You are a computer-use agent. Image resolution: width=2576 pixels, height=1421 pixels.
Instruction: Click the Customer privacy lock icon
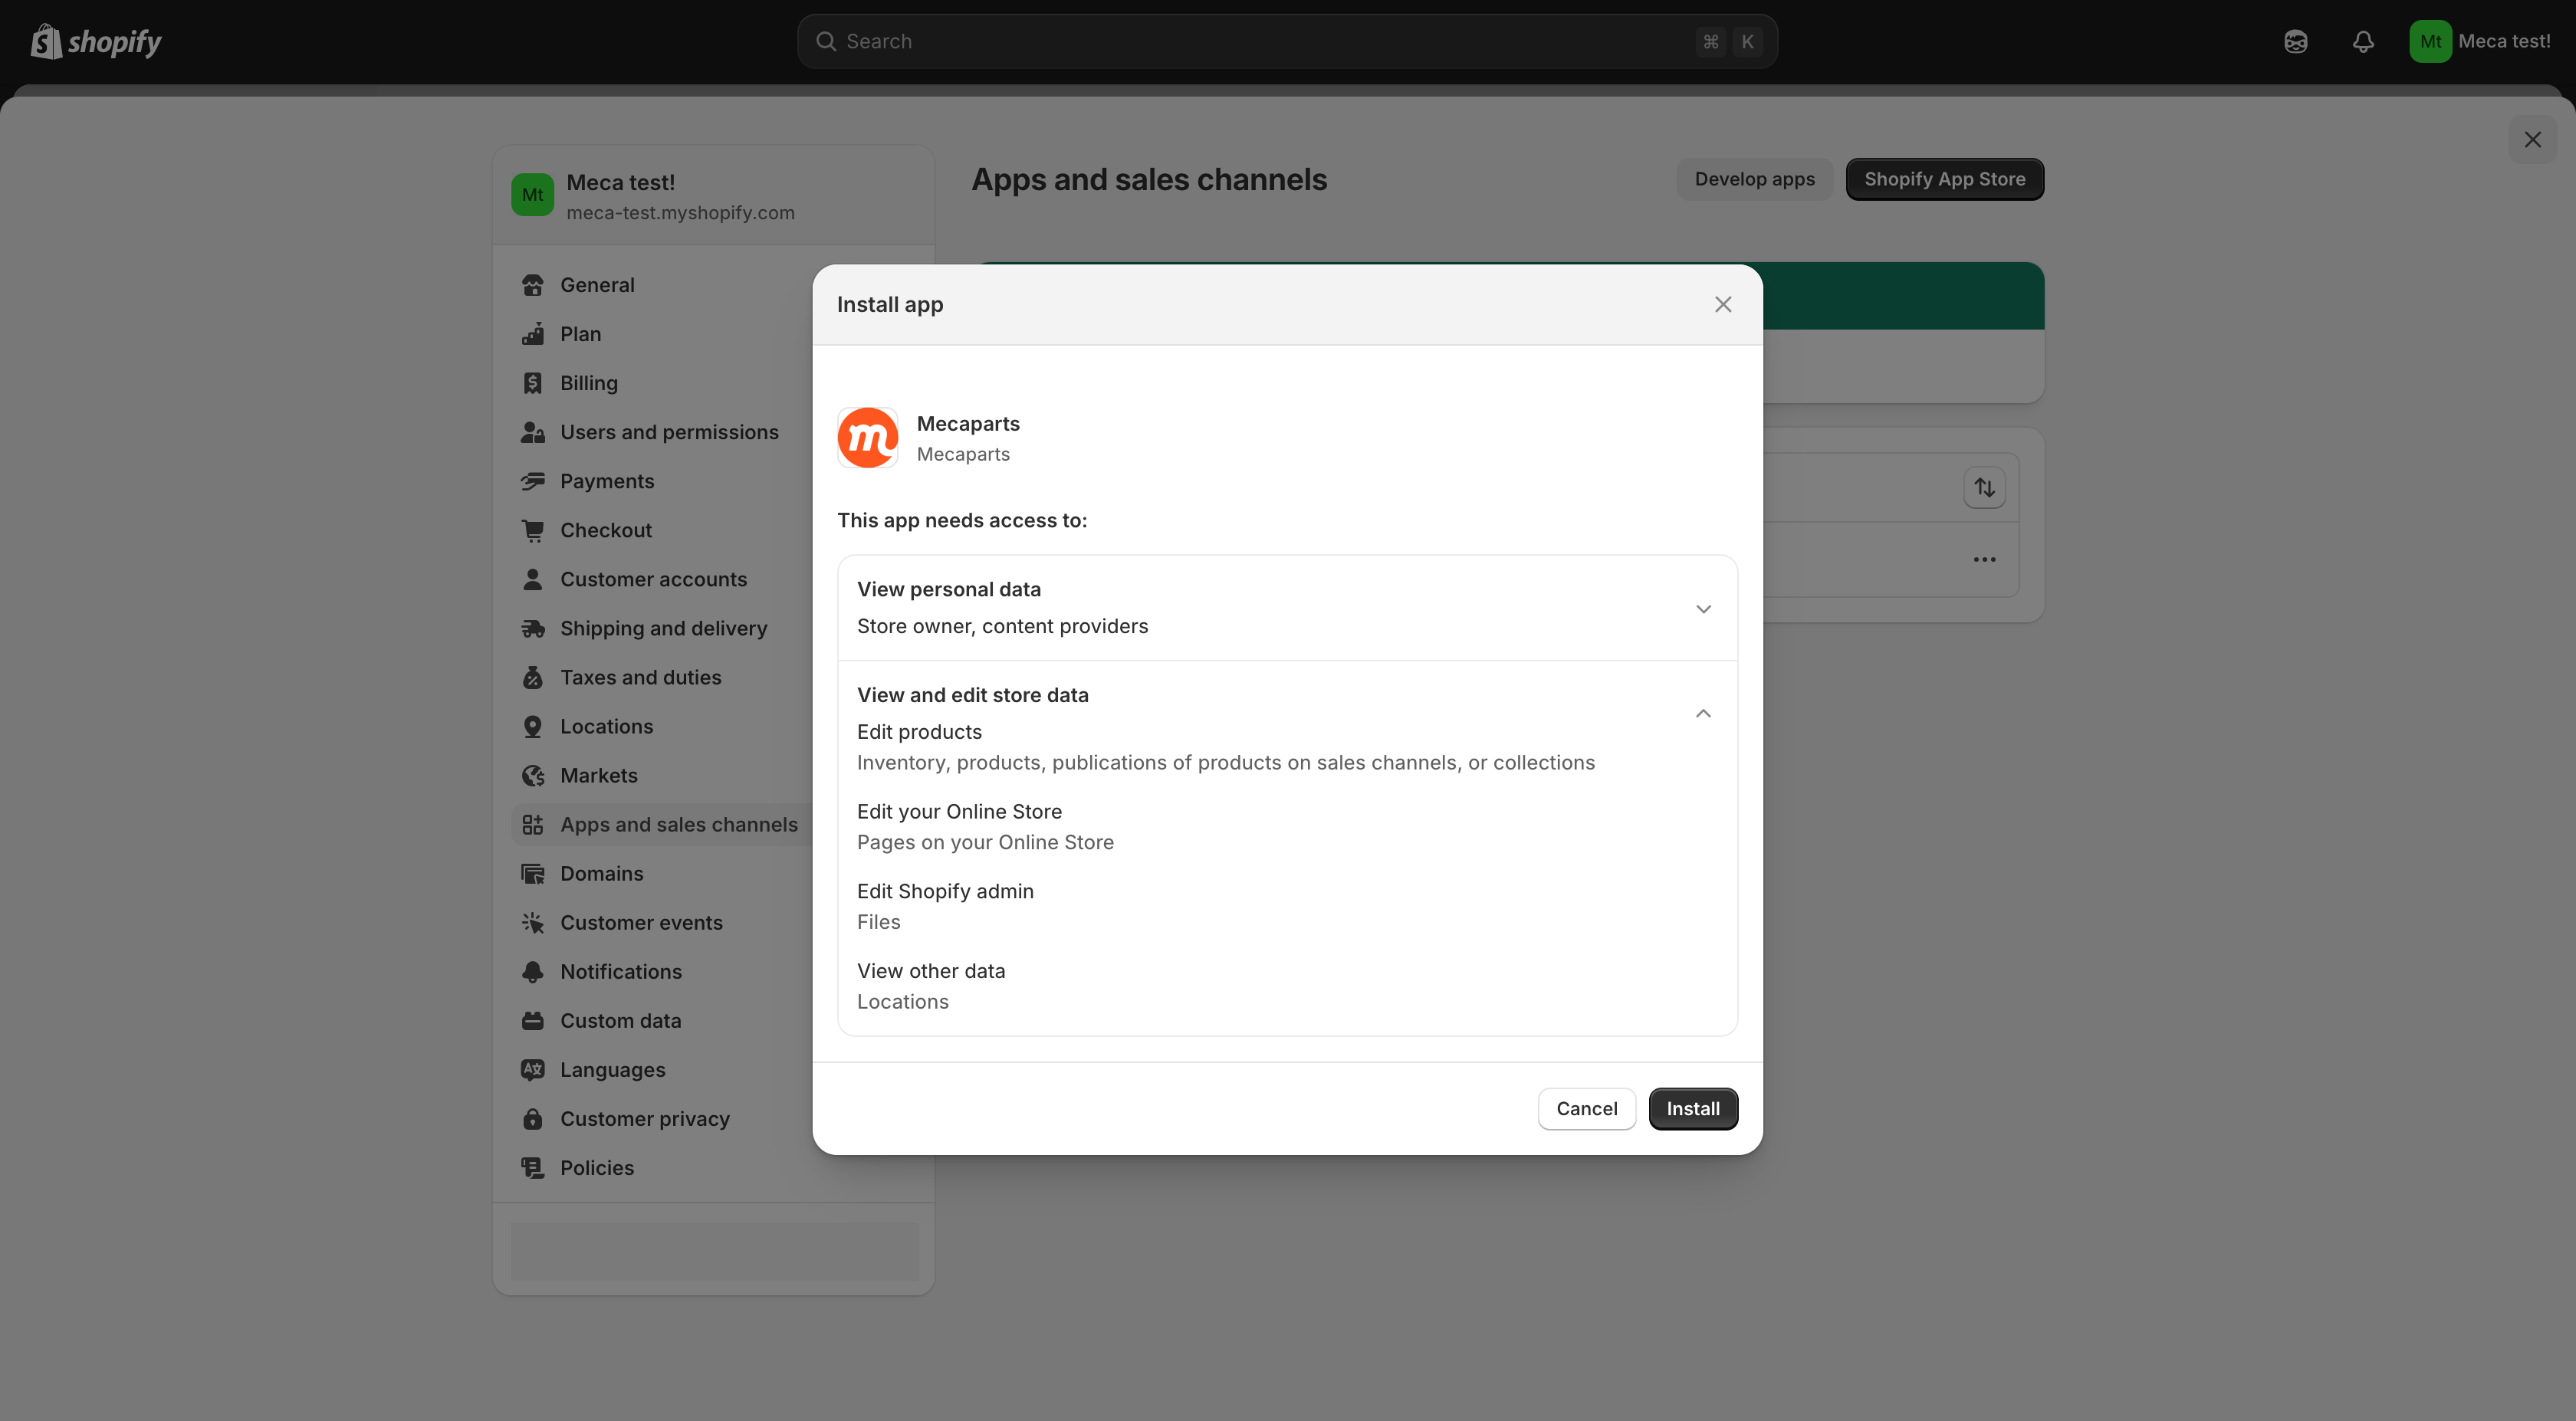click(x=533, y=1118)
